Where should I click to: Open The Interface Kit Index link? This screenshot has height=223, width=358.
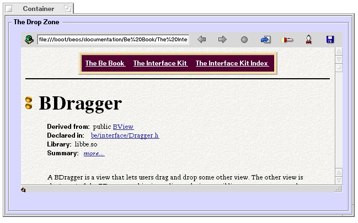pos(232,63)
